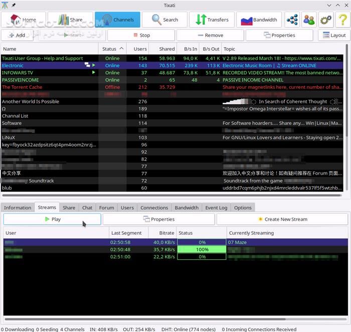Viewport: 351px width, 332px height.
Task: Open the contacts people icon
Action: pyautogui.click(x=309, y=20)
